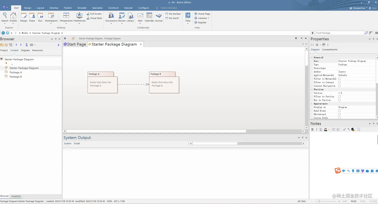Click the navigate forward arrow icon
Viewport: 378px width, 204px height.
coord(7,33)
